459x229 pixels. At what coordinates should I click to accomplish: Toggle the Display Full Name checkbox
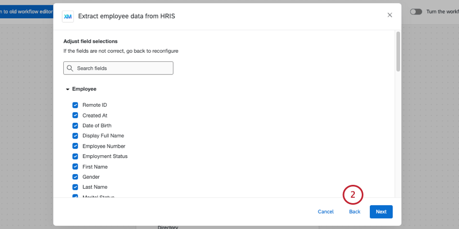[76, 136]
